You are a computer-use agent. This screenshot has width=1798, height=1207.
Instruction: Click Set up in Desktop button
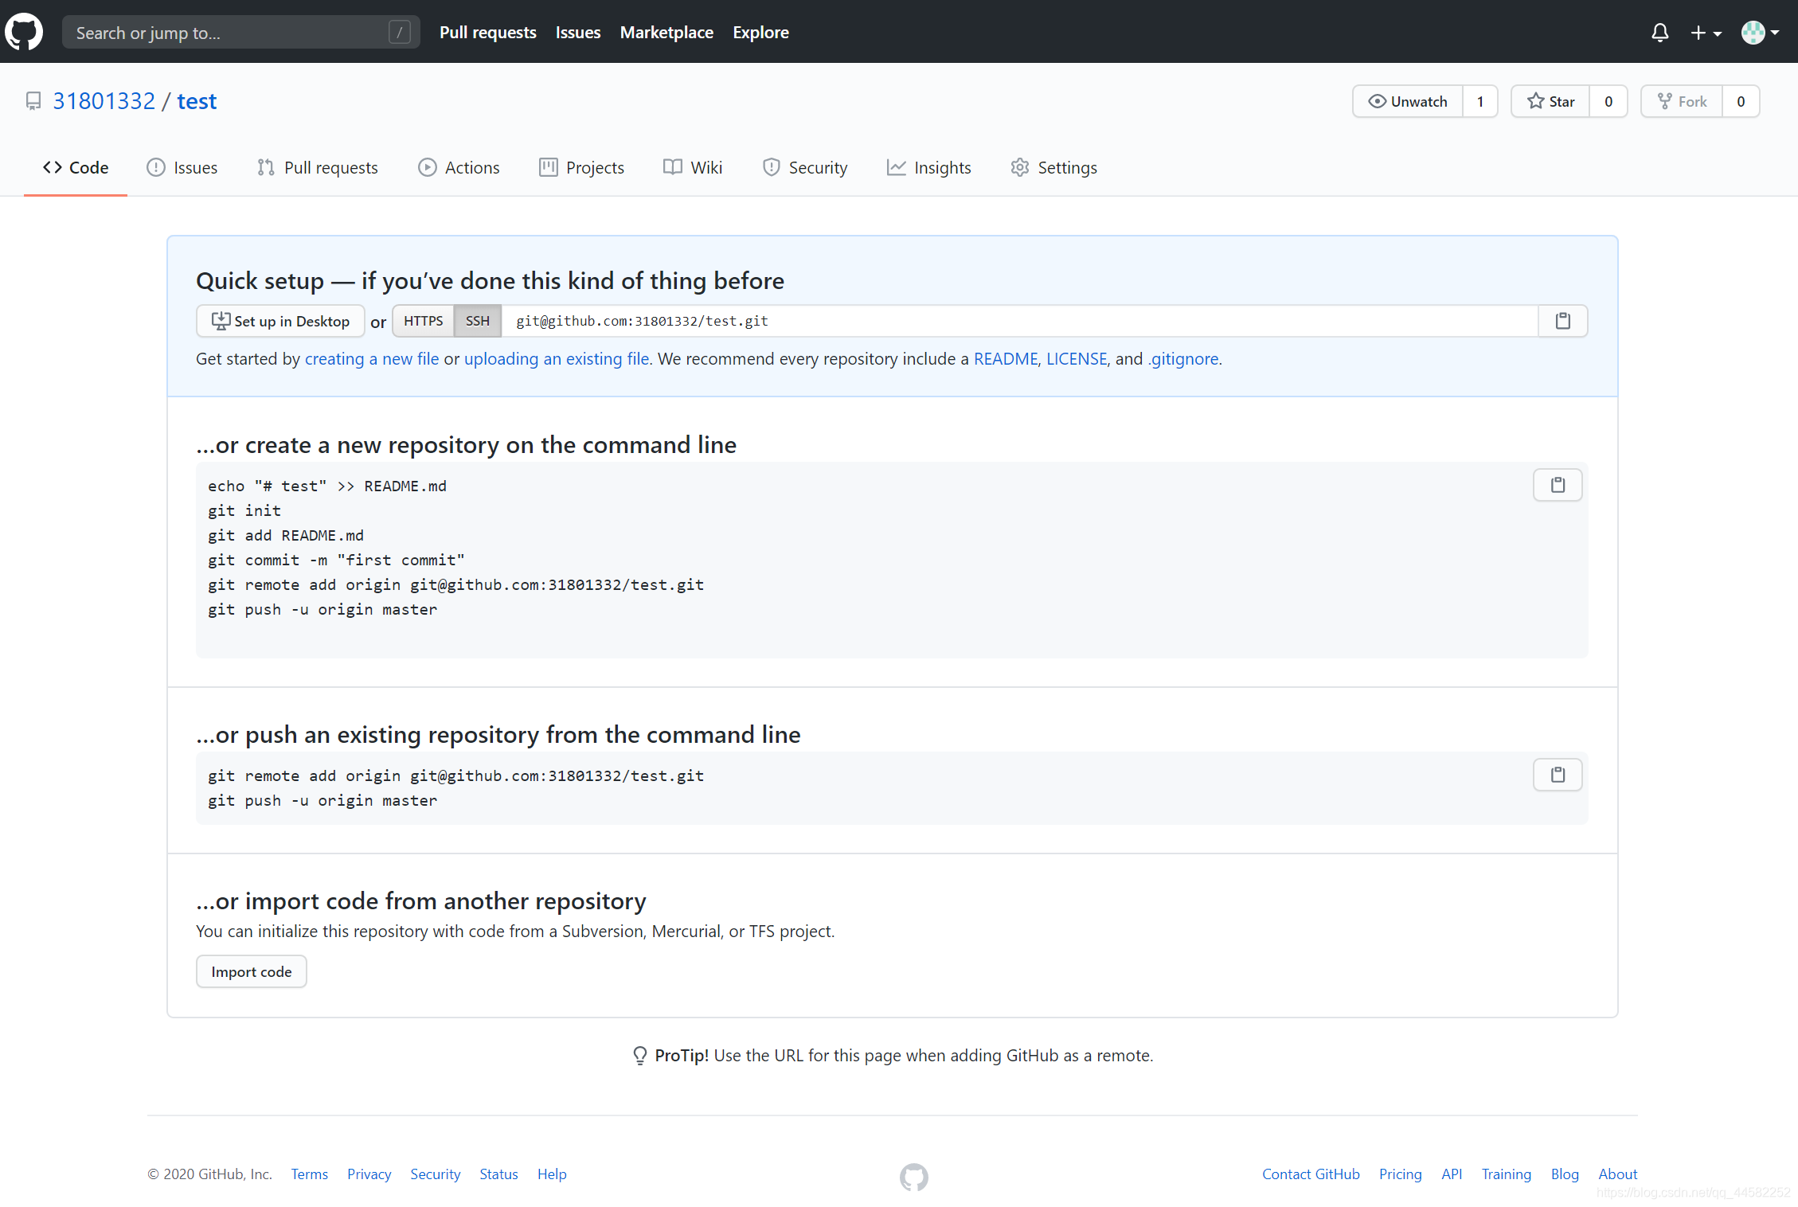(280, 321)
